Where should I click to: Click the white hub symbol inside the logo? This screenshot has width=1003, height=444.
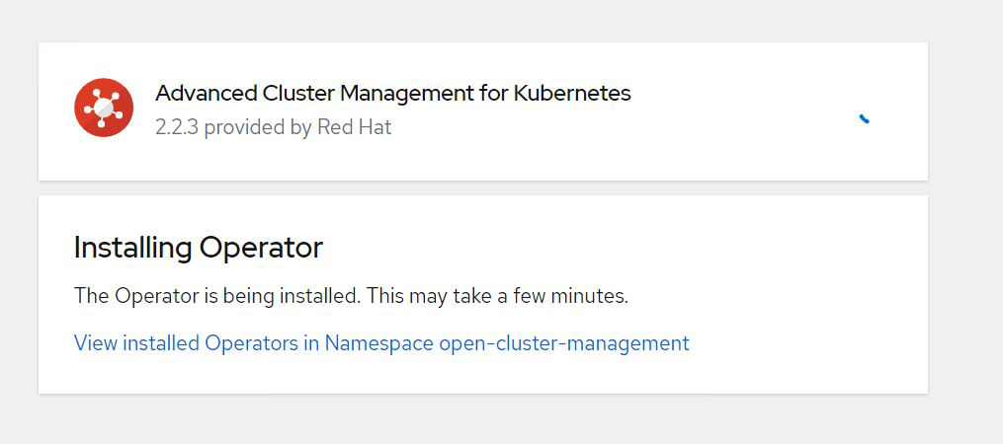pyautogui.click(x=104, y=108)
